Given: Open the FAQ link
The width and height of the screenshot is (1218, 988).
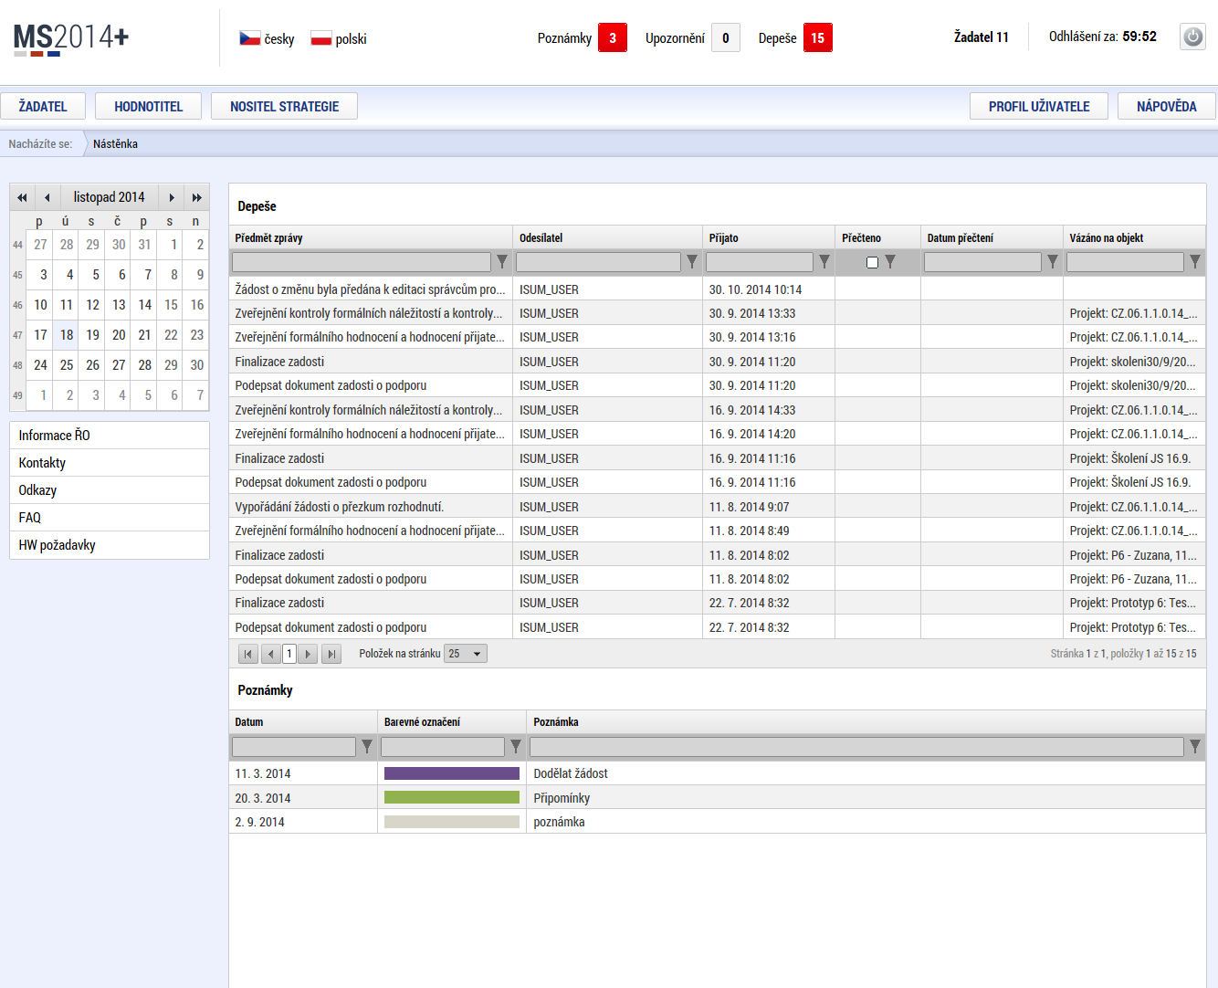Looking at the screenshot, I should coord(110,518).
